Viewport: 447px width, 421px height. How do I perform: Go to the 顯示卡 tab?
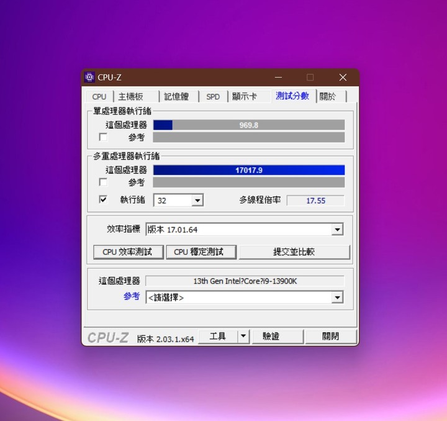(x=249, y=97)
